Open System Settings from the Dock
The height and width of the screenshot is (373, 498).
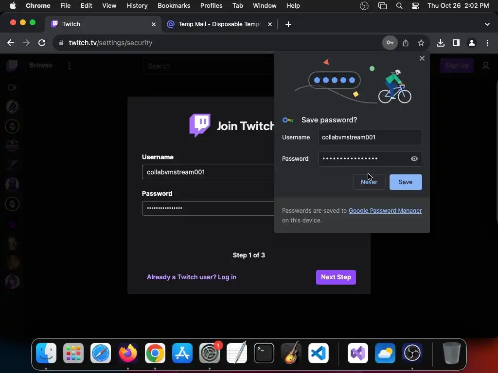coord(210,353)
